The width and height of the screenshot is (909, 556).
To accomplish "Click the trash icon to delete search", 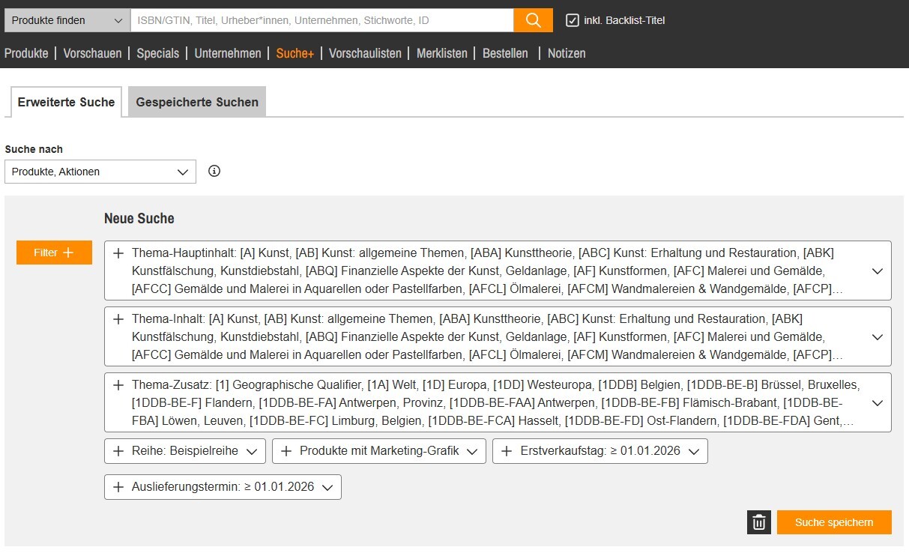I will (x=758, y=522).
